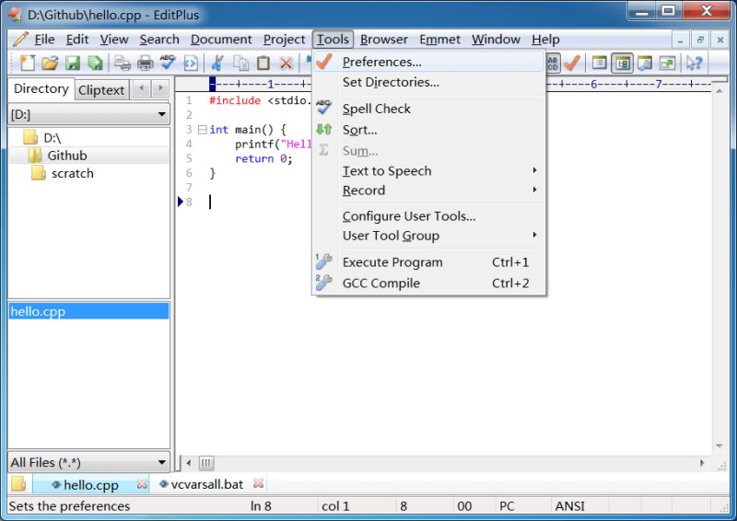Open the scratch folder in directory tree
737x521 pixels.
click(x=73, y=173)
